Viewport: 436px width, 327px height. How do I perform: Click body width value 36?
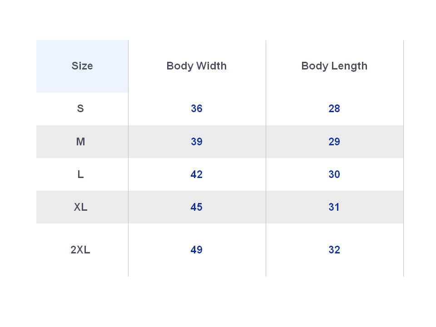click(197, 109)
